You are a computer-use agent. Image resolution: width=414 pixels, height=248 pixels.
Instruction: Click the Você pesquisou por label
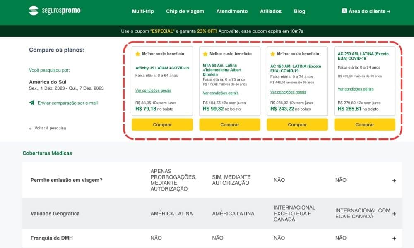coord(49,70)
